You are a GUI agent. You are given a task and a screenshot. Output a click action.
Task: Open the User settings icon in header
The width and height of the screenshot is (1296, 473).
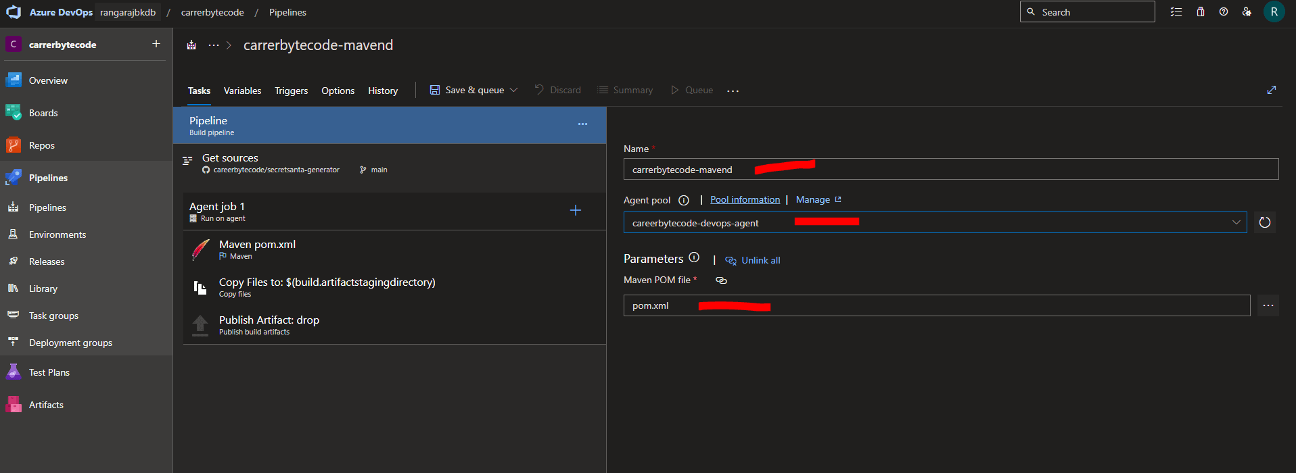coord(1247,12)
